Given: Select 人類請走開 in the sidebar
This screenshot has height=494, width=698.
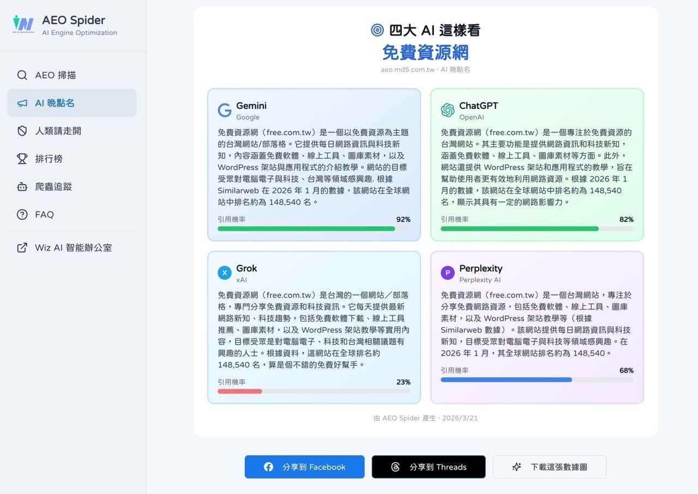Looking at the screenshot, I should coord(58,131).
